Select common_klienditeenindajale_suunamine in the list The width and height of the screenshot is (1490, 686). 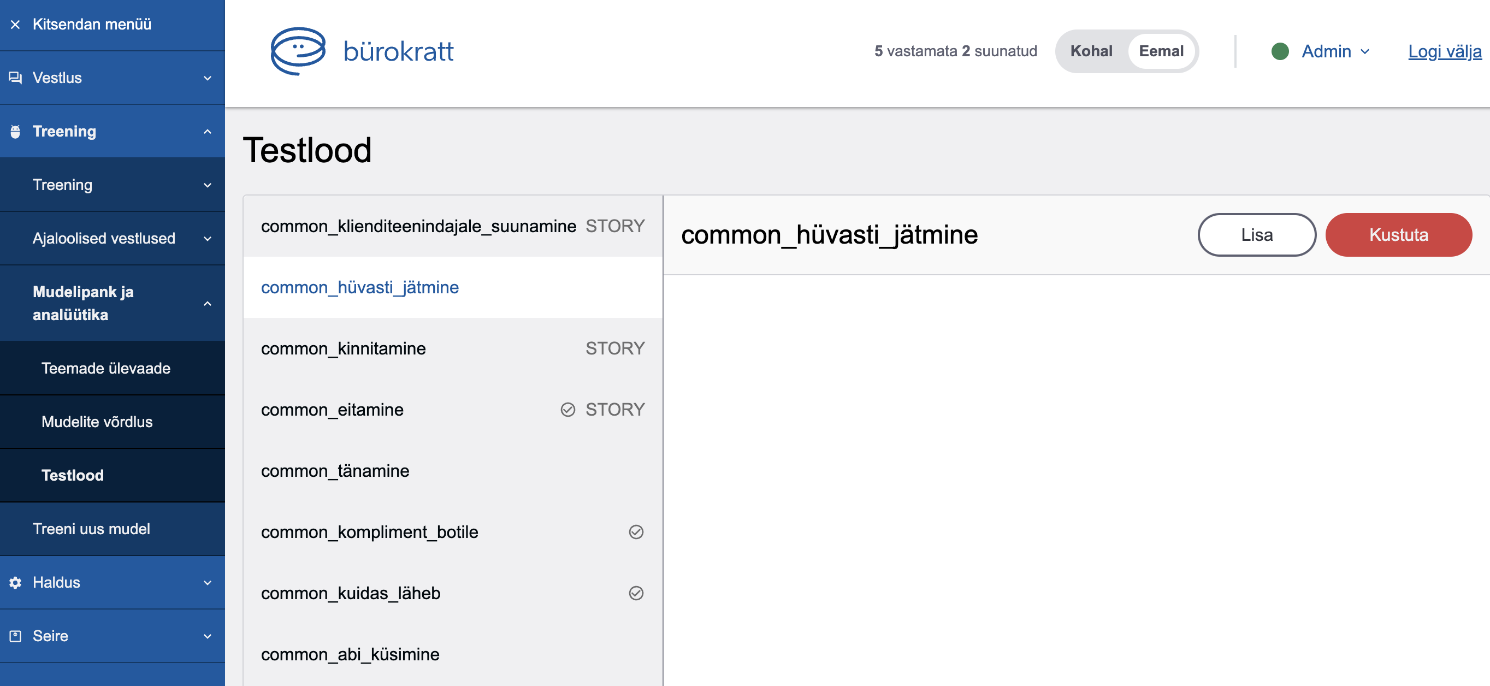click(x=453, y=226)
